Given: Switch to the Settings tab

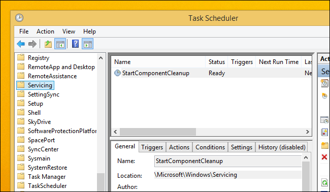Looking at the screenshot, I should coord(241,147).
